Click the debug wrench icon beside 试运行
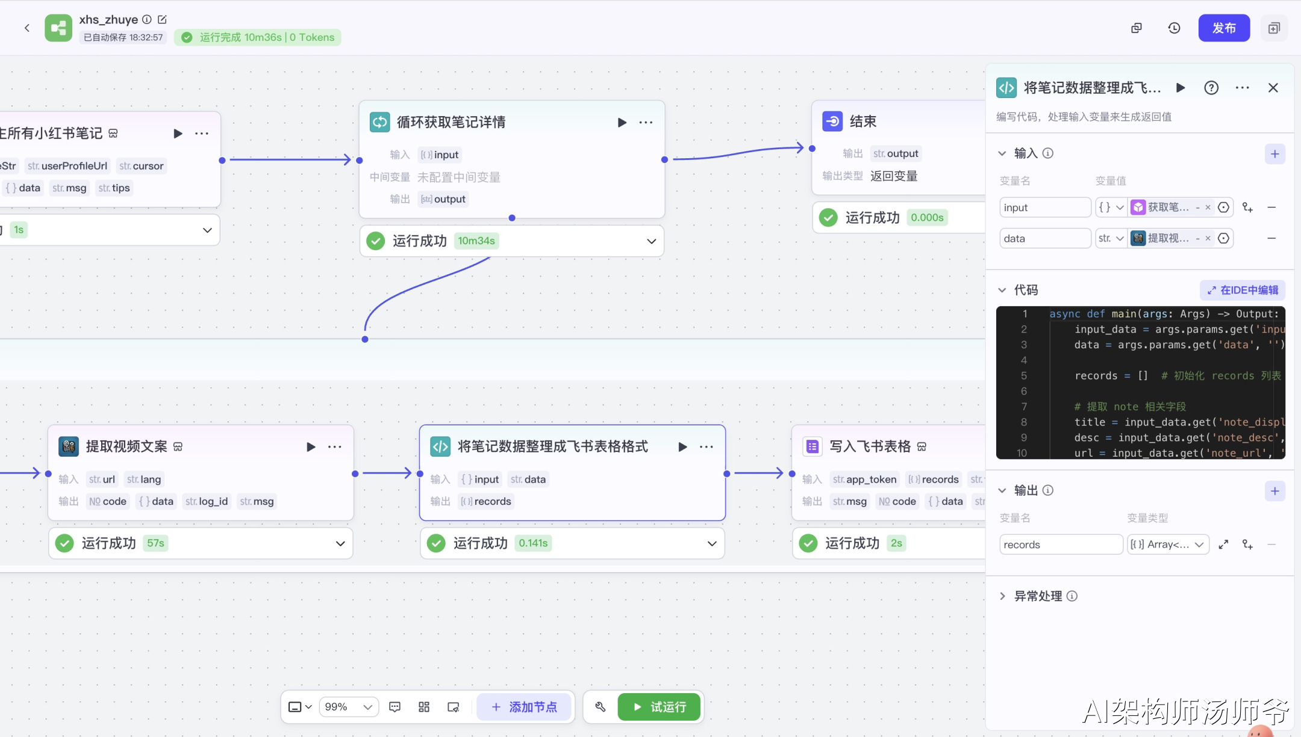Image resolution: width=1301 pixels, height=737 pixels. click(601, 707)
